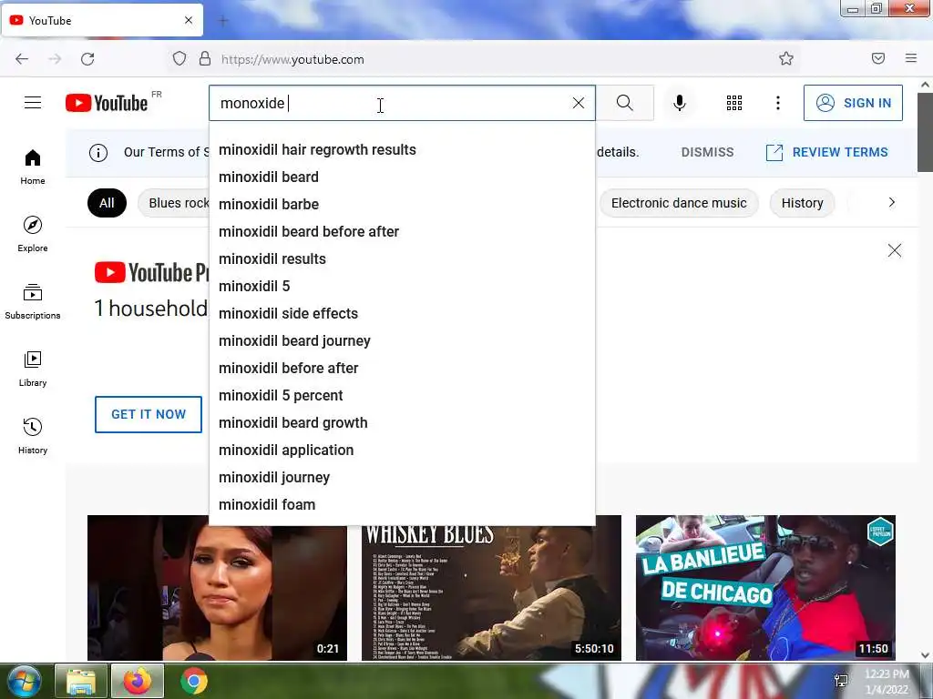Go to Home in the sidebar
933x699 pixels.
[x=33, y=167]
